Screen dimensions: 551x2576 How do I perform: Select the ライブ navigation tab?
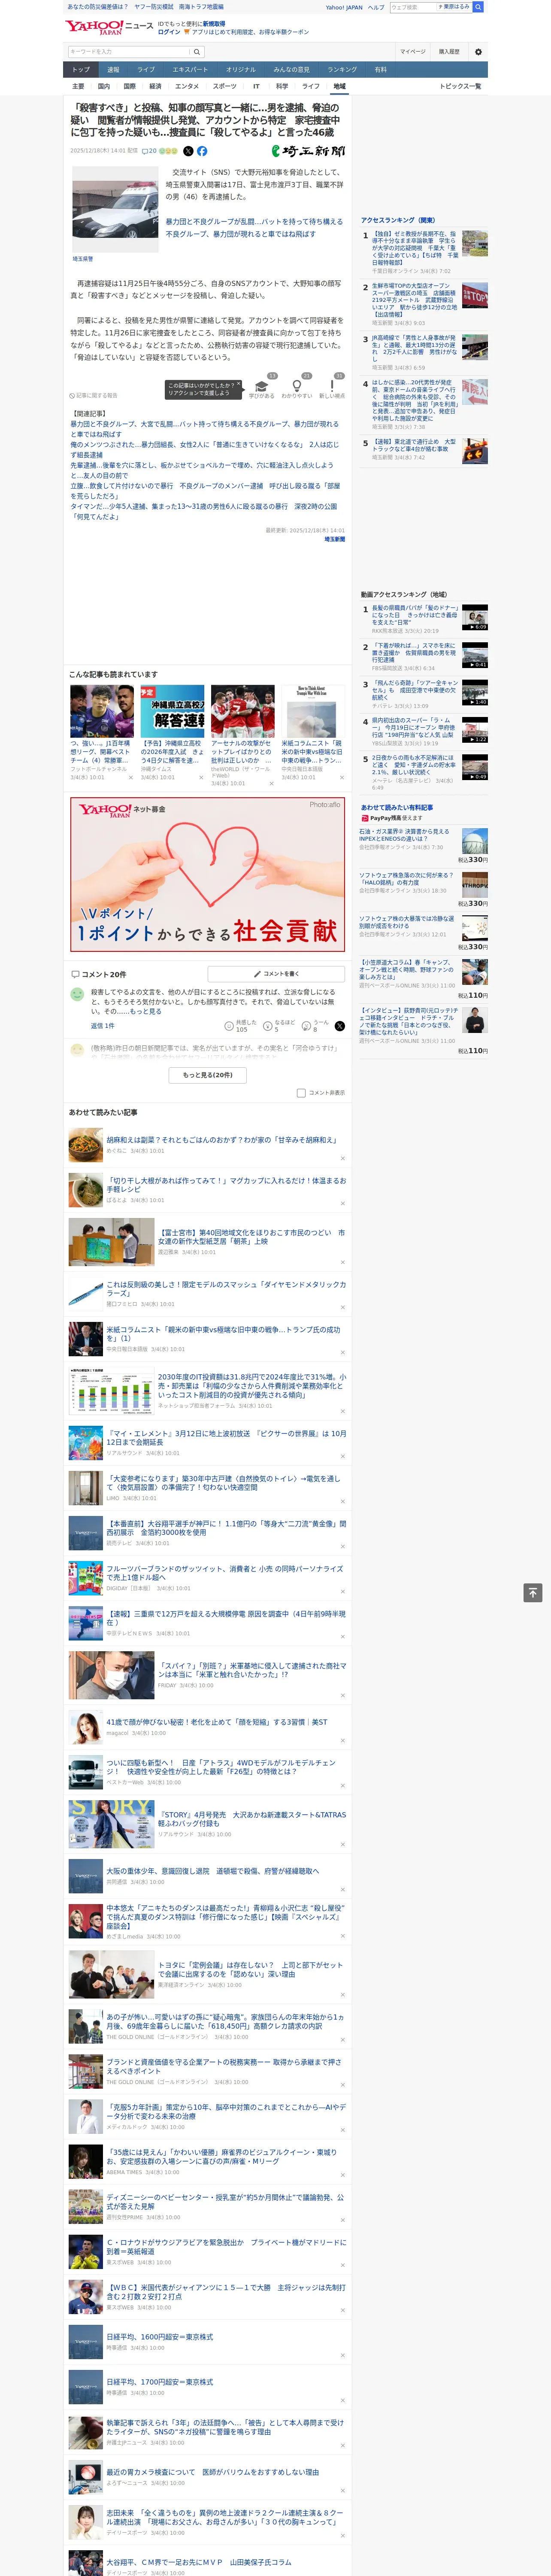coord(146,69)
